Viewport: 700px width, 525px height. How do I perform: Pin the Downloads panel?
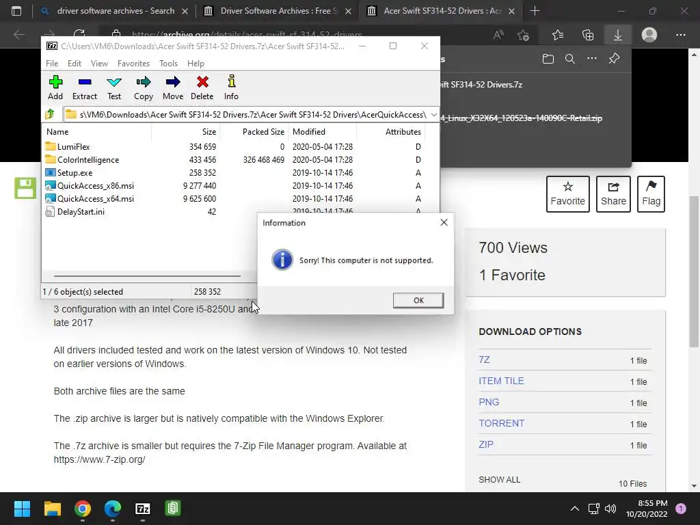(x=615, y=59)
